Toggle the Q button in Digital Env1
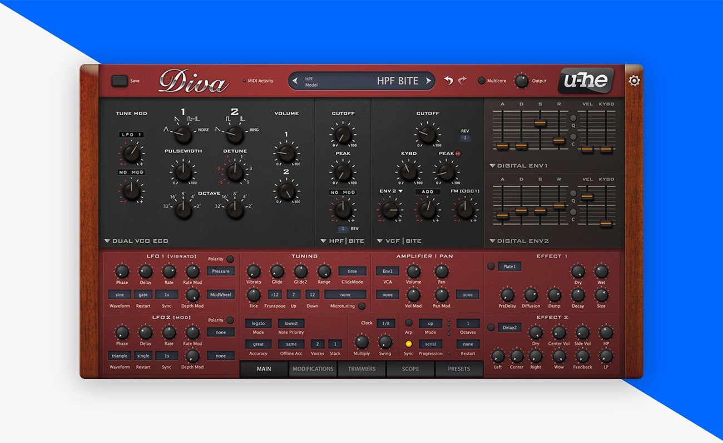This screenshot has height=443, width=723. click(x=573, y=117)
